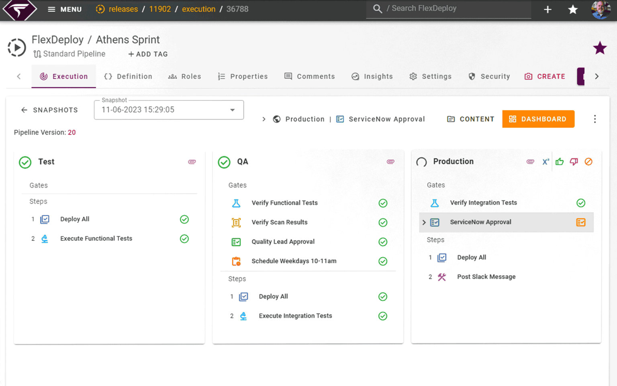Viewport: 617px width, 386px height.
Task: Click the Test stage attachment paperclip icon
Action: tap(192, 162)
